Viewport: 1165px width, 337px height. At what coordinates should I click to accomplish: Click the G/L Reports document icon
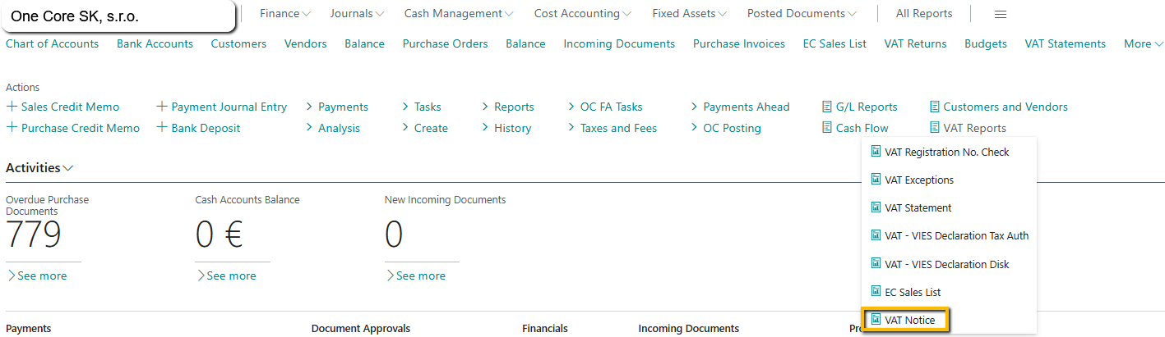[x=827, y=107]
